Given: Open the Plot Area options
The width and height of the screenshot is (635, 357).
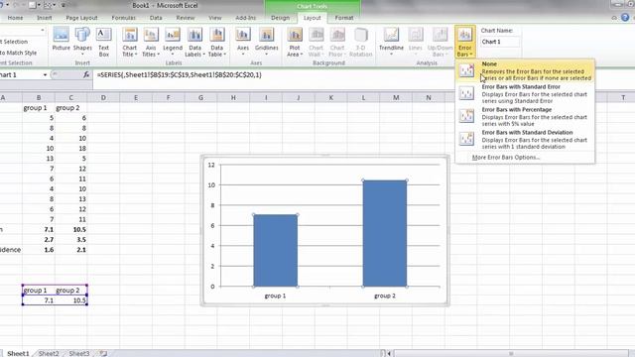Looking at the screenshot, I should click(295, 42).
